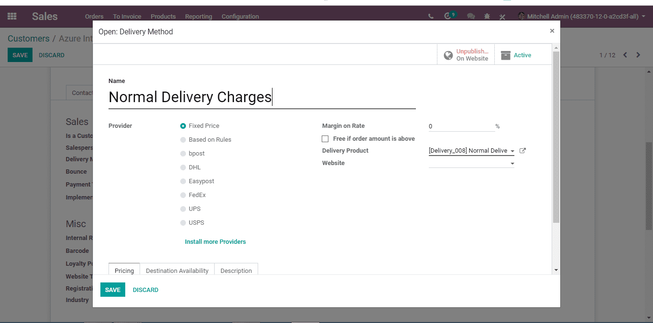Click the dialog vertical scrollbar thumb
653x323 pixels.
point(556,137)
